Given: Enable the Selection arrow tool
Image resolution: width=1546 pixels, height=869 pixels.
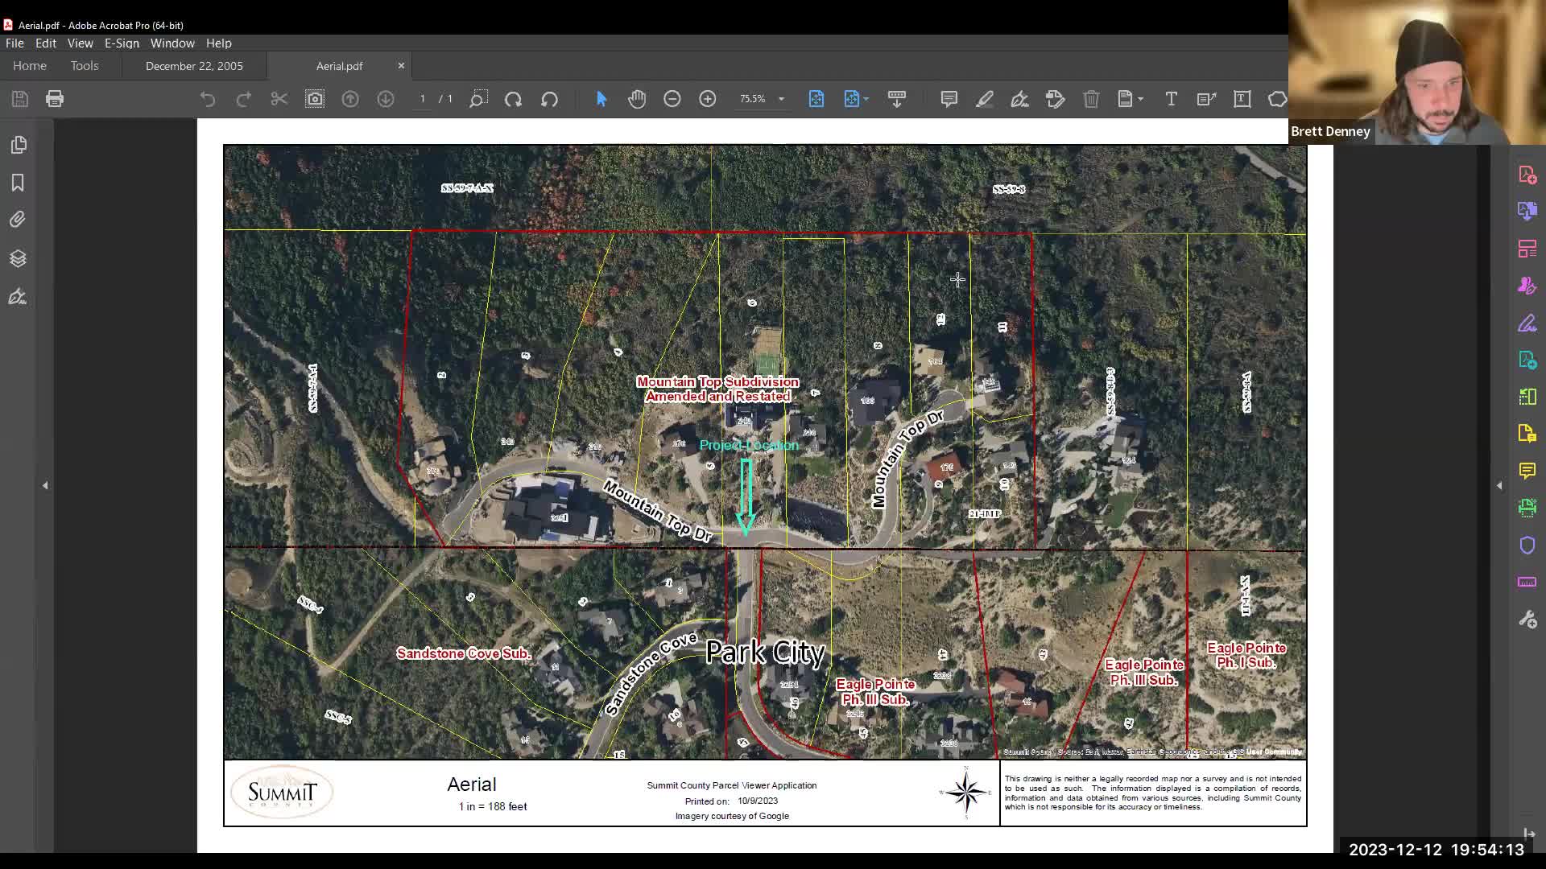Looking at the screenshot, I should click(601, 99).
